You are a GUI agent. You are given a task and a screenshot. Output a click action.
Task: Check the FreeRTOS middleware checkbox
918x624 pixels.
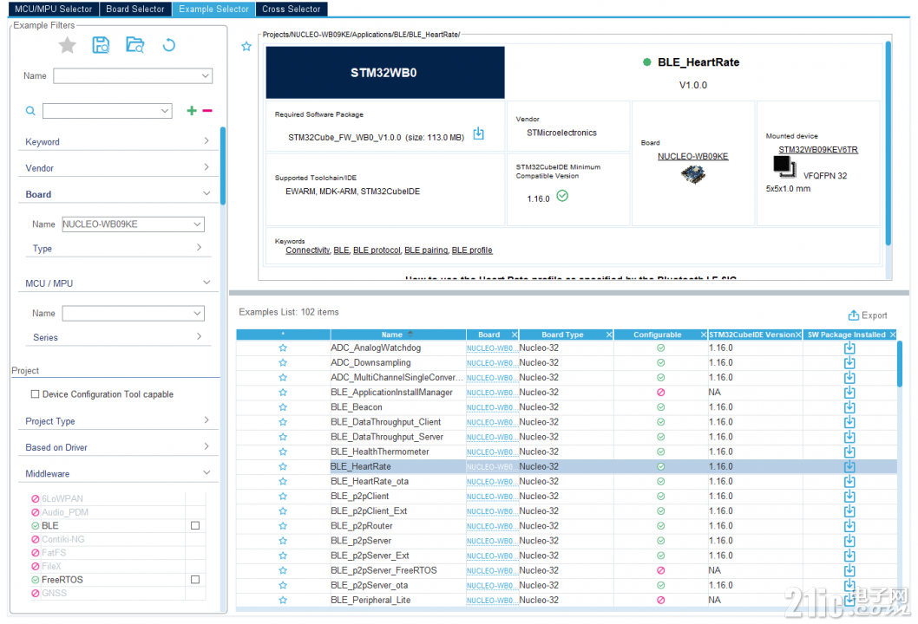195,580
